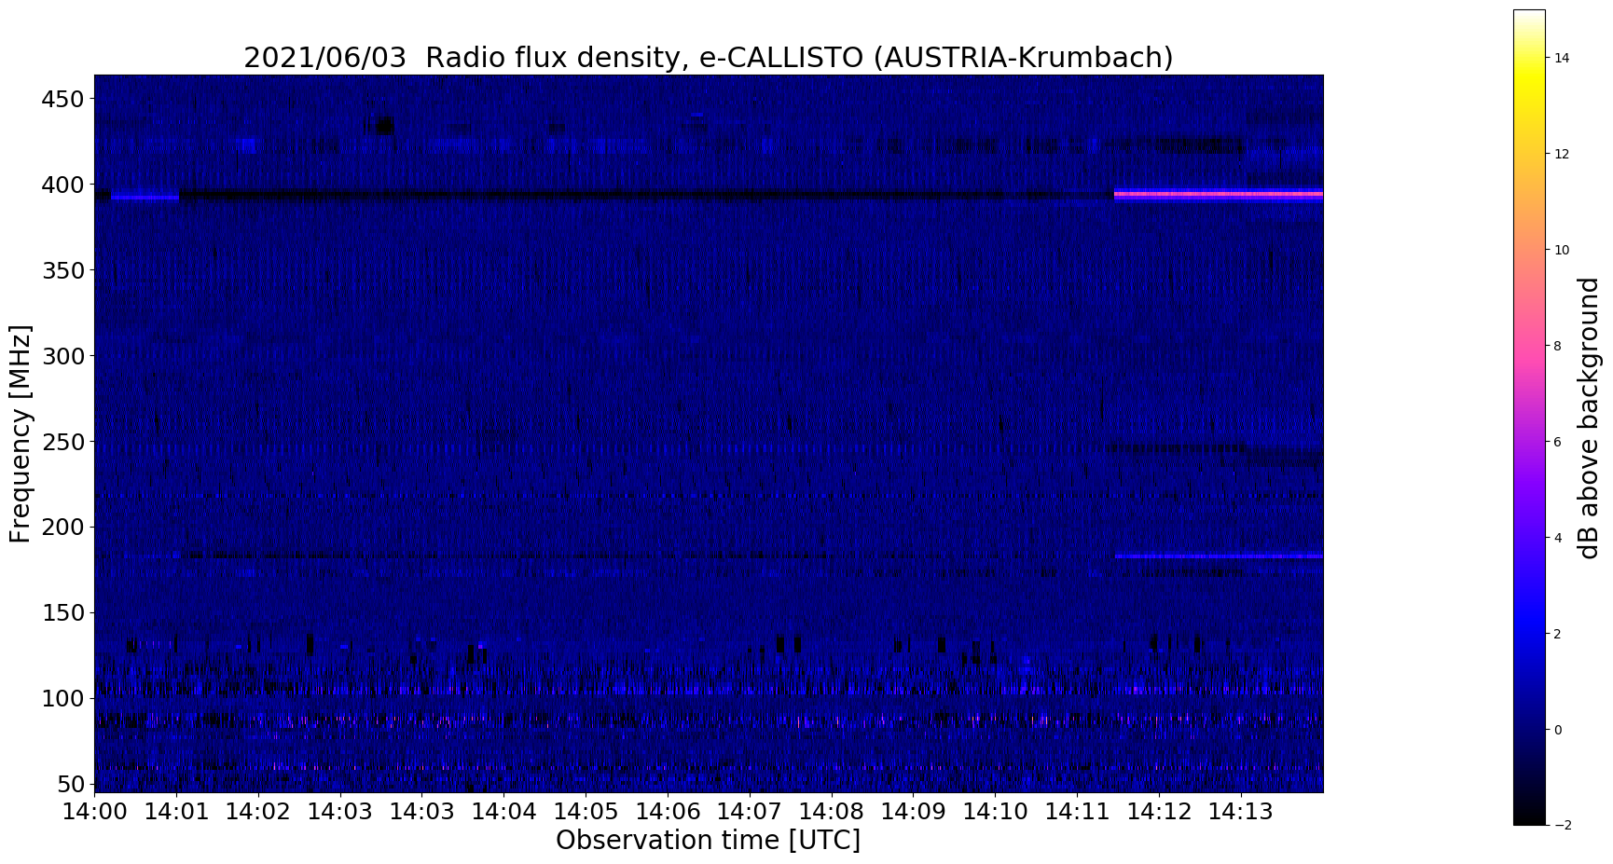Click the colorbar tick label 8
The width and height of the screenshot is (1613, 864).
(x=1558, y=346)
